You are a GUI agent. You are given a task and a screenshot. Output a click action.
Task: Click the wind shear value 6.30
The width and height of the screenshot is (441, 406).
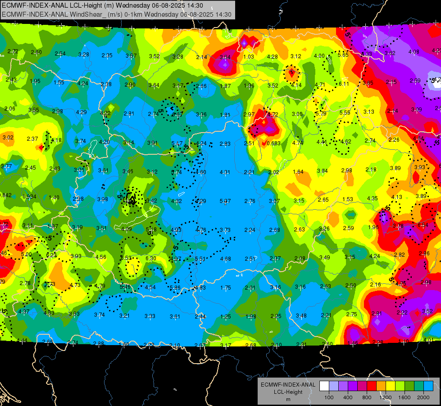[x=151, y=258]
